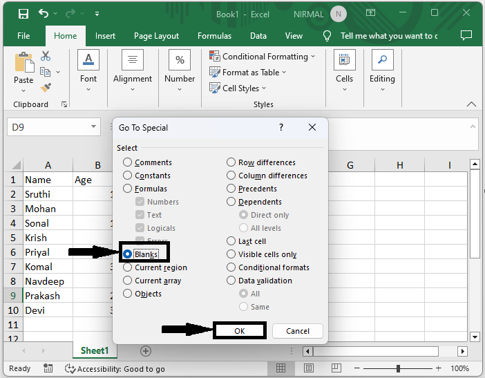Open the Alignment group icon
Image resolution: width=485 pixels, height=378 pixels.
[x=133, y=60]
